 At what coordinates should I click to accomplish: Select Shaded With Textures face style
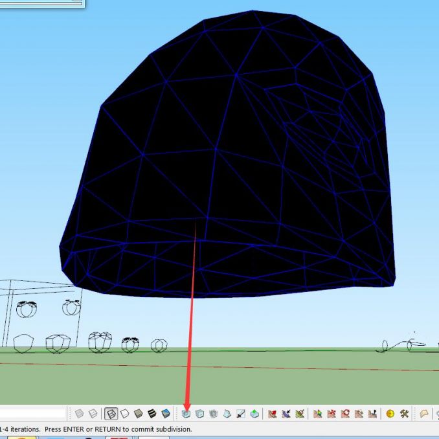[152, 414]
